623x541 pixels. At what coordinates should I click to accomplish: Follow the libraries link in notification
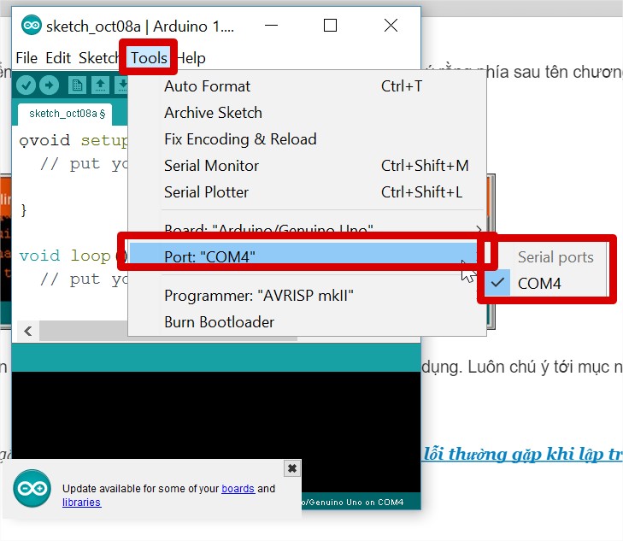(x=81, y=502)
